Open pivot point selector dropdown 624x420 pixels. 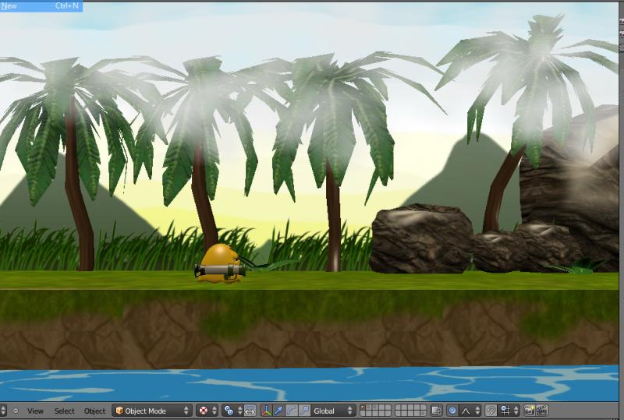232,411
